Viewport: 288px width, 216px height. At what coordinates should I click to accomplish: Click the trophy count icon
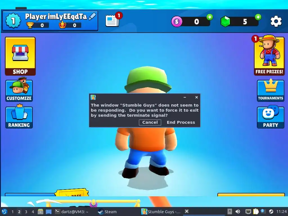pos(30,25)
